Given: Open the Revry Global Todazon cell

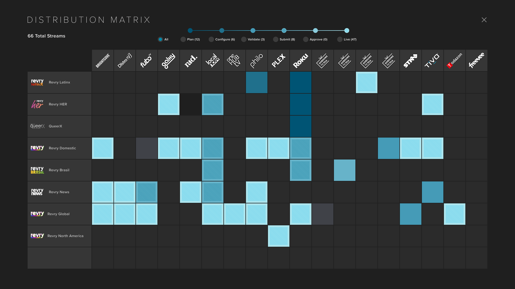Looking at the screenshot, I should click(x=455, y=214).
